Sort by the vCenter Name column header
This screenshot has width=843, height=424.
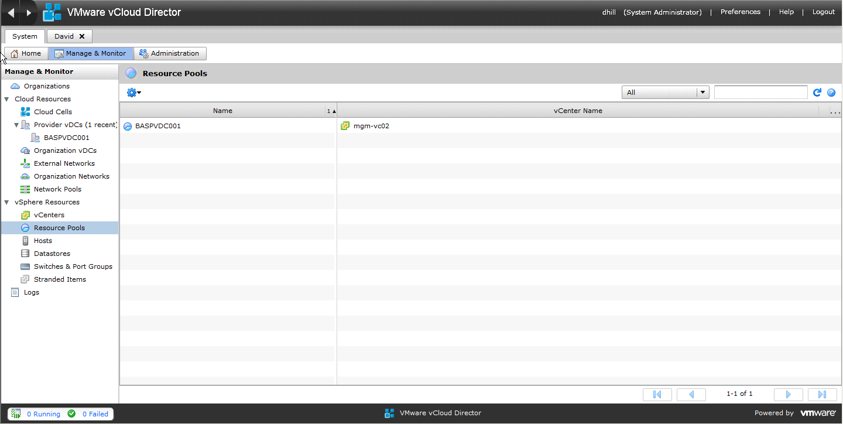pyautogui.click(x=578, y=111)
